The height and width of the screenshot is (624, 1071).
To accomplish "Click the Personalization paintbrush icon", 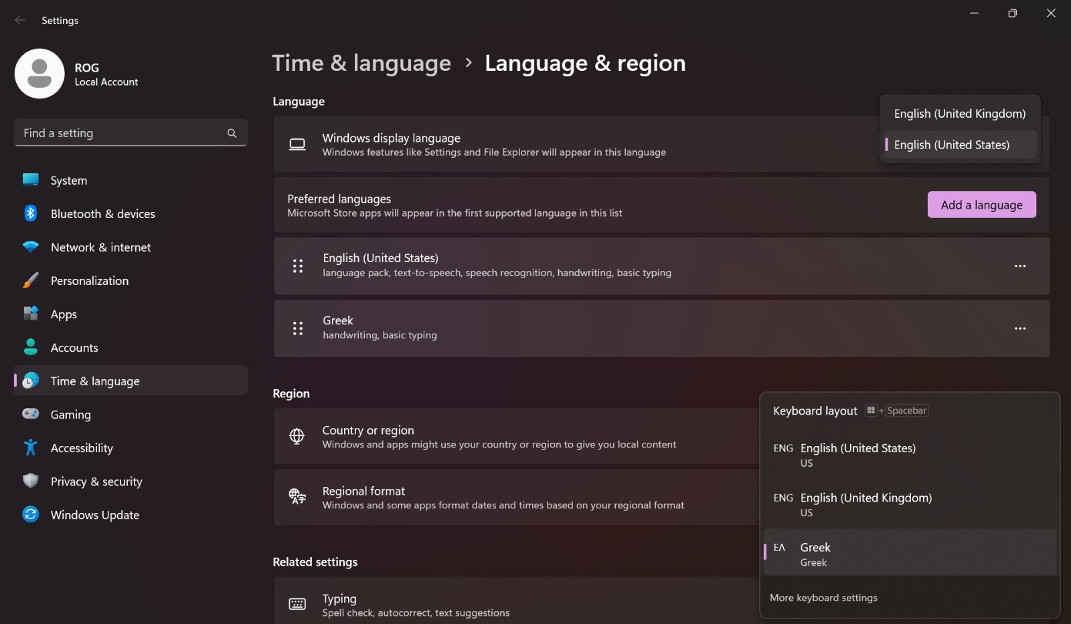I will [31, 280].
